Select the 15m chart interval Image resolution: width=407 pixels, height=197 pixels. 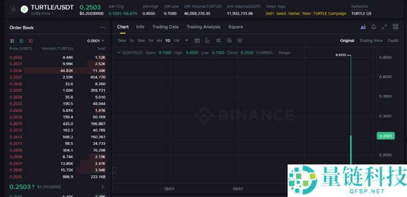click(x=141, y=41)
